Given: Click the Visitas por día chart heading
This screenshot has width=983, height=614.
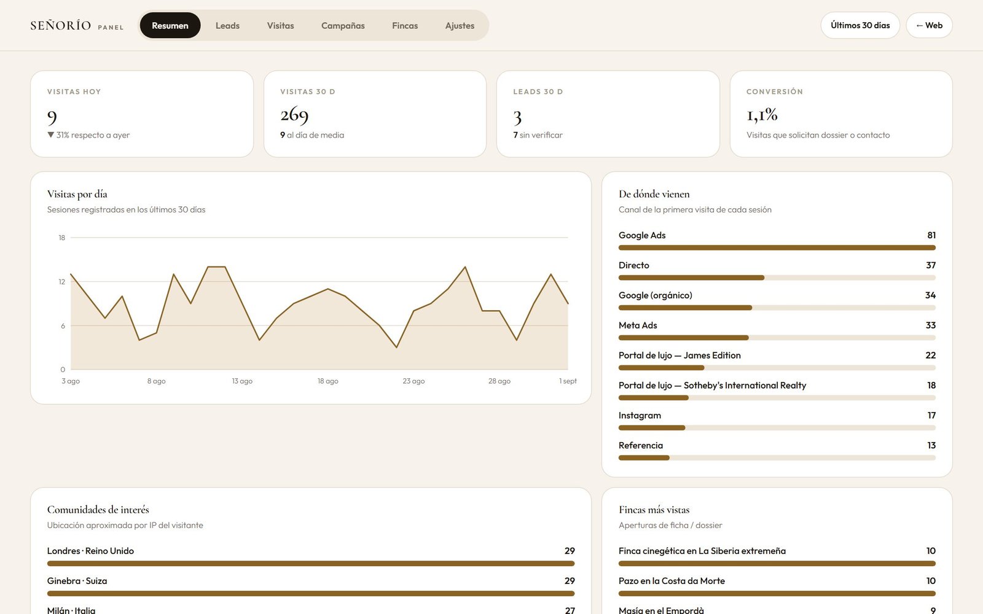Looking at the screenshot, I should tap(77, 194).
